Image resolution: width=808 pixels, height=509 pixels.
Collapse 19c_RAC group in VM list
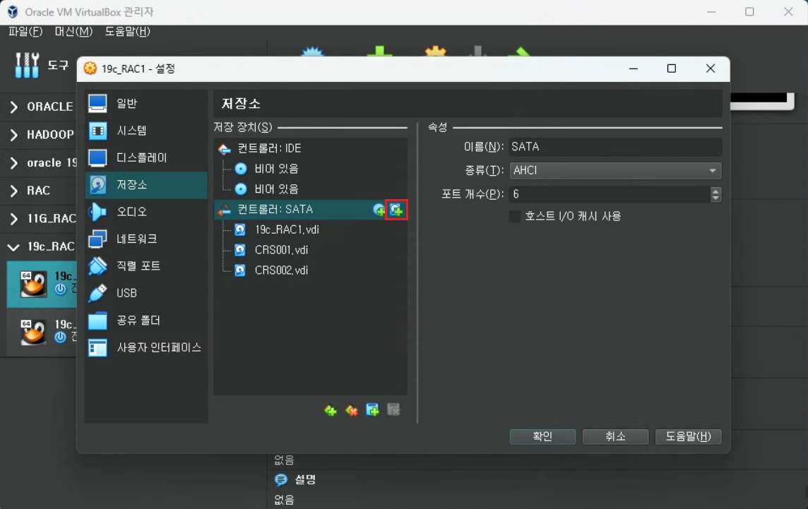(x=14, y=247)
